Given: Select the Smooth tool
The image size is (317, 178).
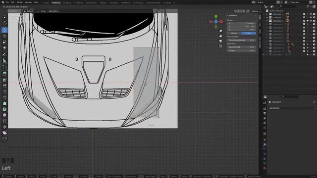Looking at the screenshot, I should point(4,115).
